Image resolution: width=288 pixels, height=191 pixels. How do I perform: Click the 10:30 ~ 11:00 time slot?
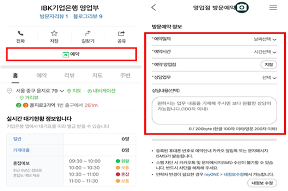pos(84,174)
